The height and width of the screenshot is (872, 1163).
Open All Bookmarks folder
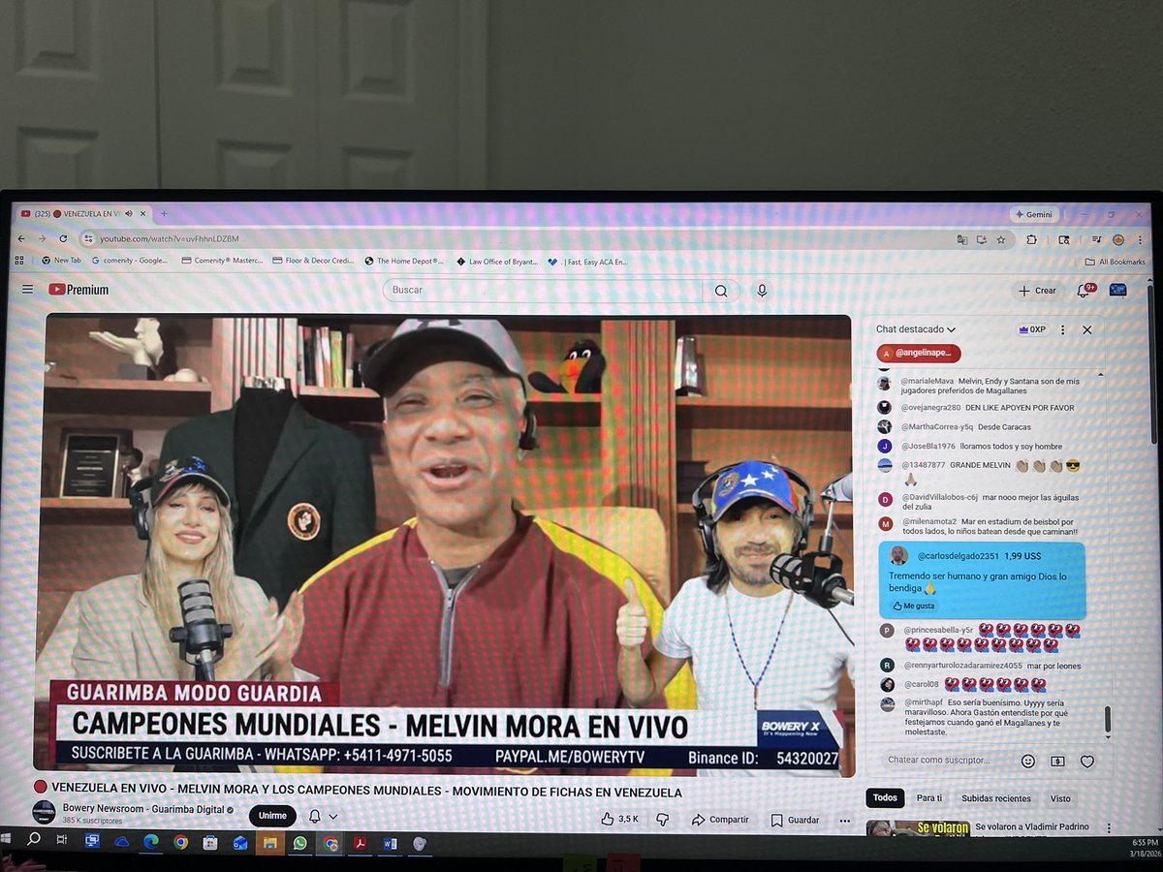(1116, 262)
